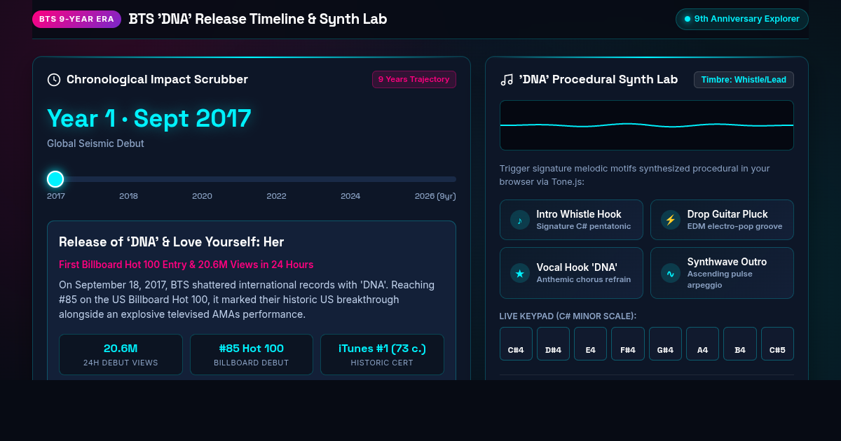Jump to the 2022 timeline label
Viewport: 841px width, 441px height.
(276, 196)
